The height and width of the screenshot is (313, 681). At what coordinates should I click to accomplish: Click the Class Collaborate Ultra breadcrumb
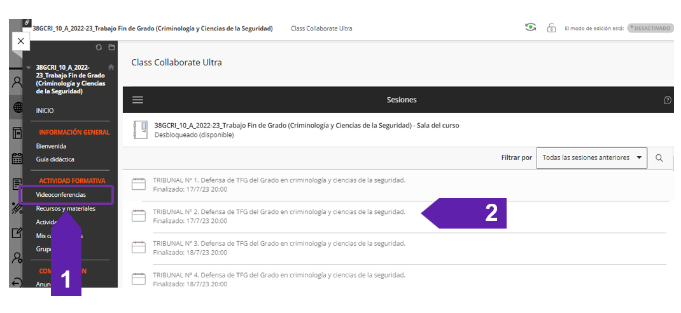click(321, 29)
